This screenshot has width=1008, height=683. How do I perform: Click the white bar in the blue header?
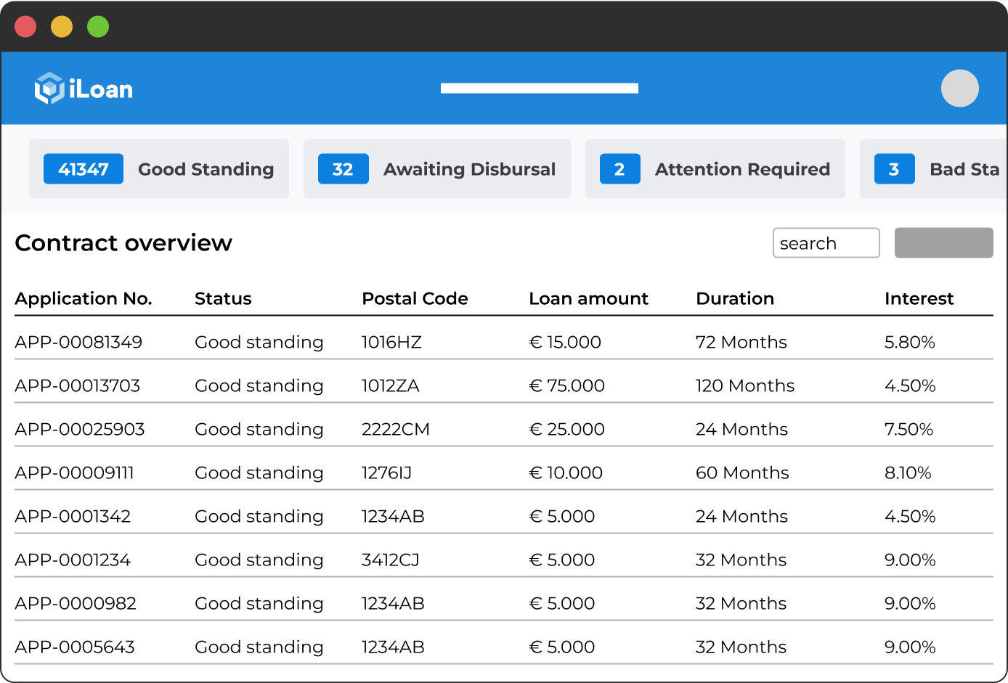(x=539, y=87)
